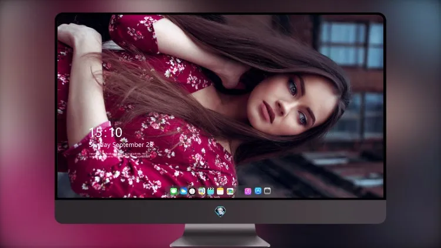The width and height of the screenshot is (441, 248).
Task: Open the yellow Notes app icon
Action: [220, 191]
